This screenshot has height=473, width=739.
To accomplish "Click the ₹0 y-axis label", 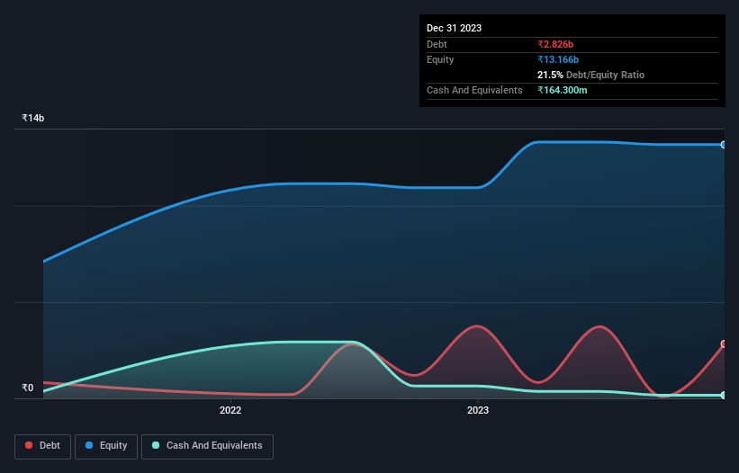I will point(28,388).
